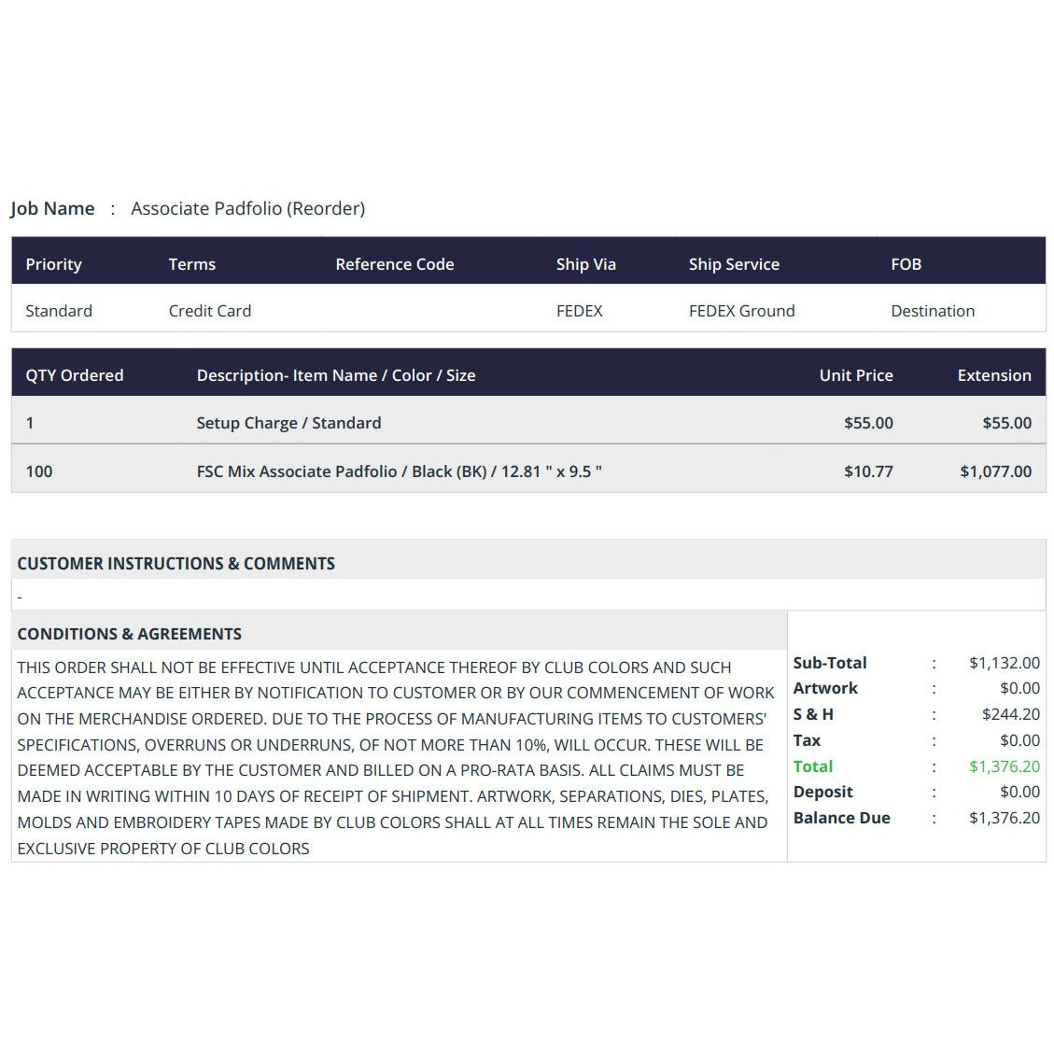Select the Setup Charge / Standard row
Image resolution: width=1054 pixels, height=1054 pixels.
click(x=528, y=423)
